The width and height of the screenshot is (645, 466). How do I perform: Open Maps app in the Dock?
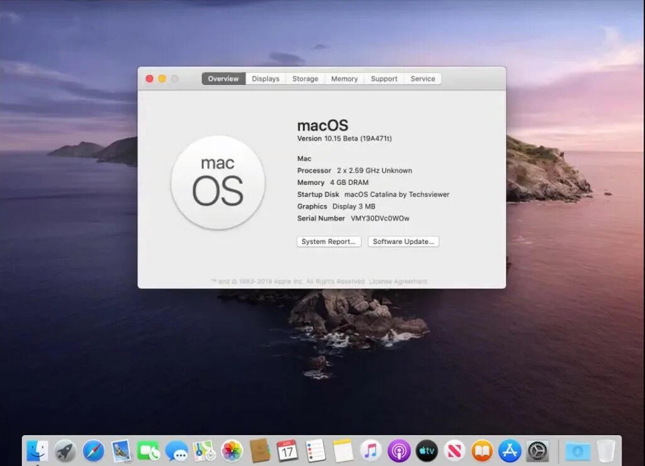[x=205, y=451]
